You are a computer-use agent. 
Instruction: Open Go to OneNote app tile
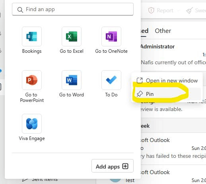coord(111,36)
